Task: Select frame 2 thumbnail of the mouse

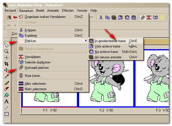Action: click(106, 83)
